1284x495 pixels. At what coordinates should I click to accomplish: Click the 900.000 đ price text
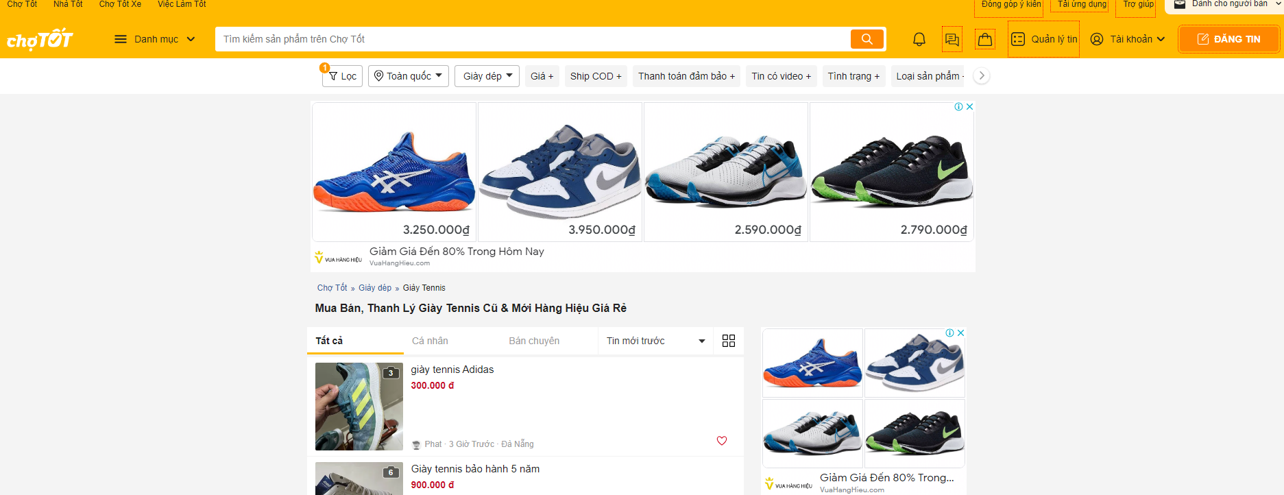tap(433, 485)
